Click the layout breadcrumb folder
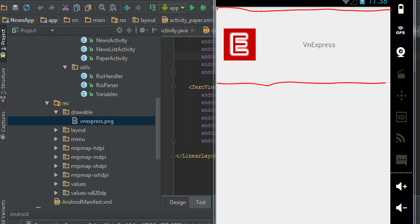 (x=144, y=20)
